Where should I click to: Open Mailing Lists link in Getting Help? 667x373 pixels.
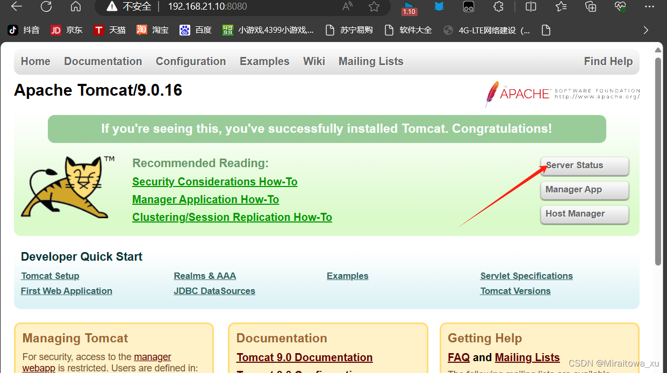[x=527, y=357]
